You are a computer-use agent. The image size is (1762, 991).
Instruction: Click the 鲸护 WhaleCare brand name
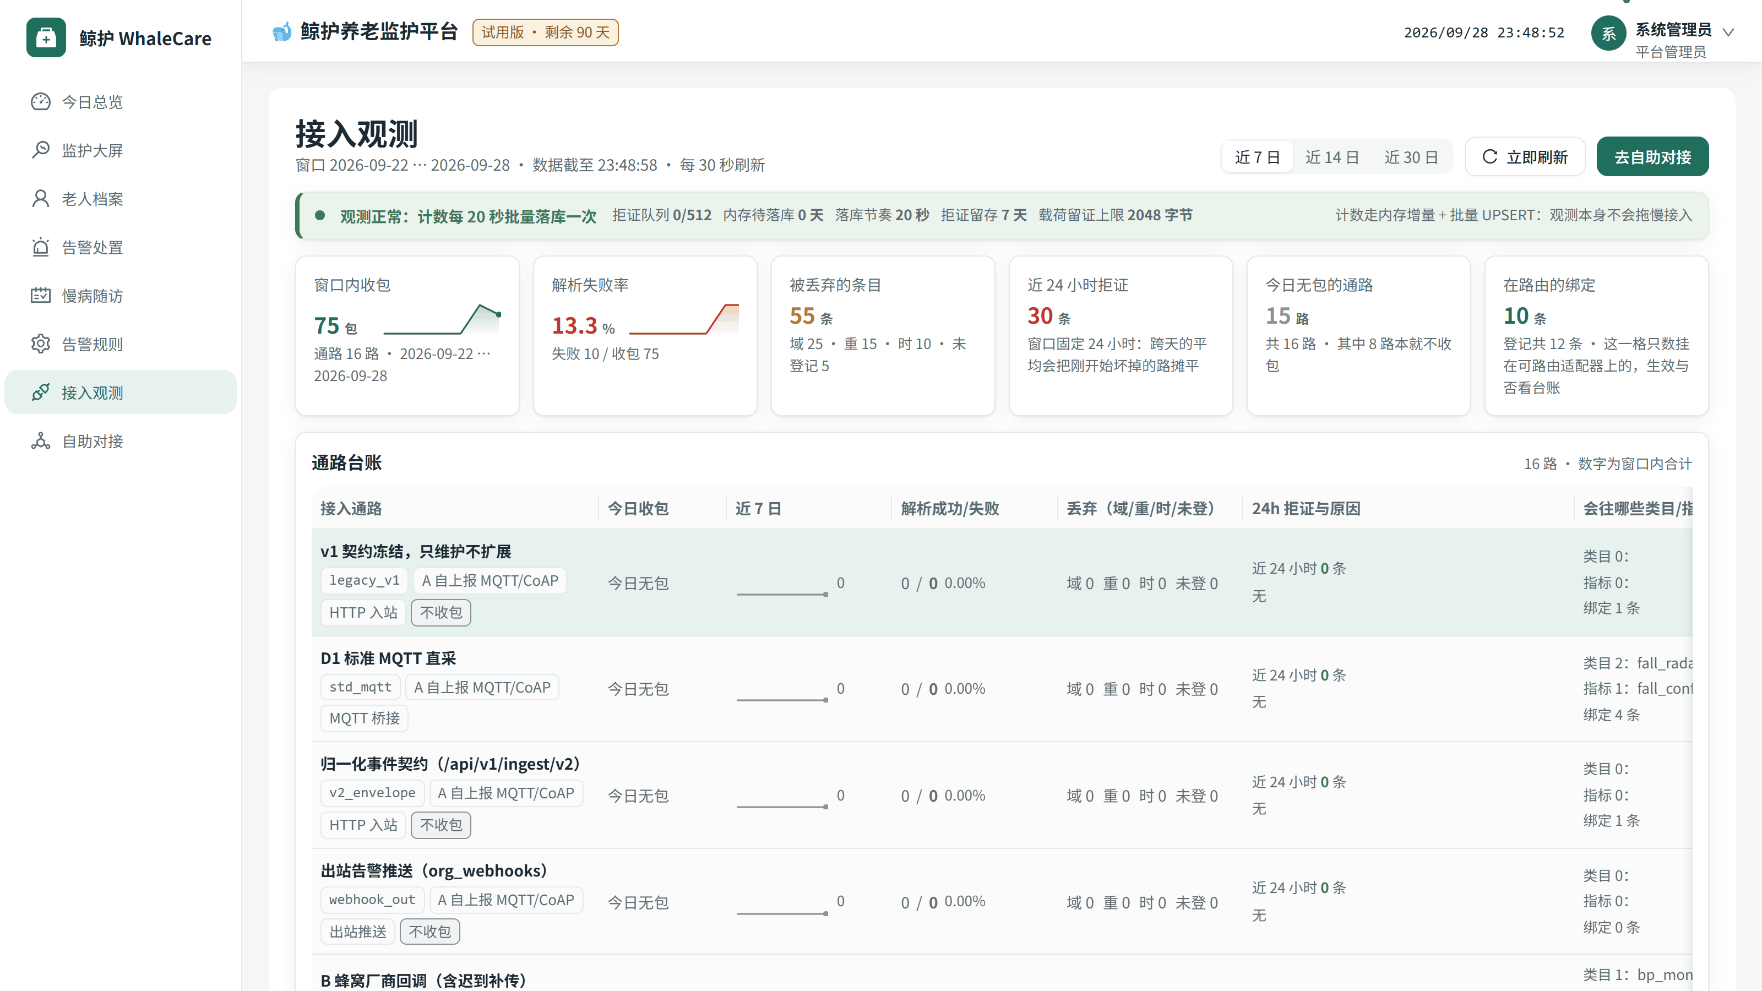coord(145,39)
